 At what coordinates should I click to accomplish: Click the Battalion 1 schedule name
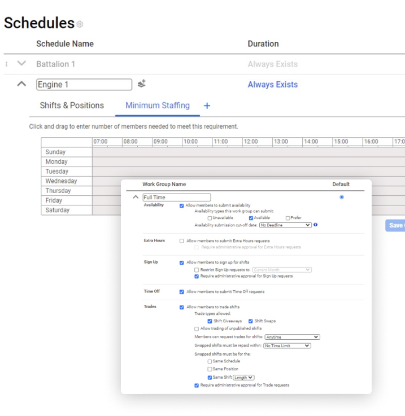pos(55,64)
